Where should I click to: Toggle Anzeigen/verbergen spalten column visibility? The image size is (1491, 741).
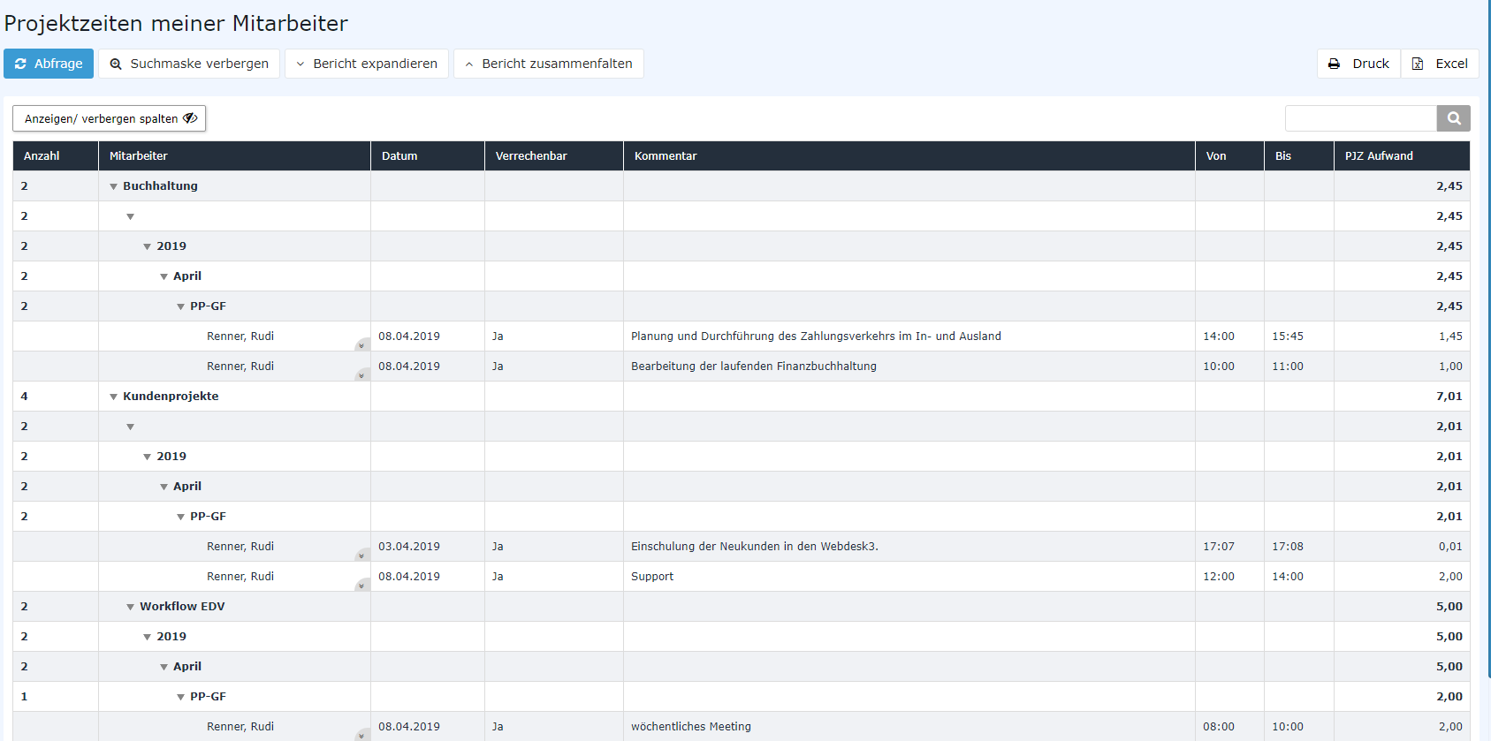pyautogui.click(x=110, y=118)
